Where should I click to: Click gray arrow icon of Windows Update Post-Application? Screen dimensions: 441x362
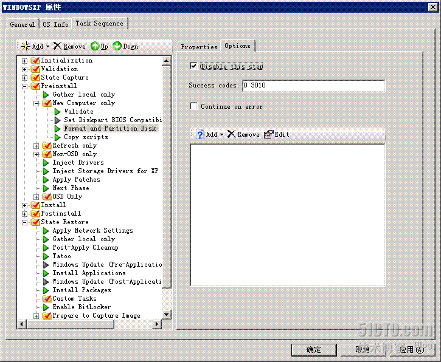click(x=46, y=282)
